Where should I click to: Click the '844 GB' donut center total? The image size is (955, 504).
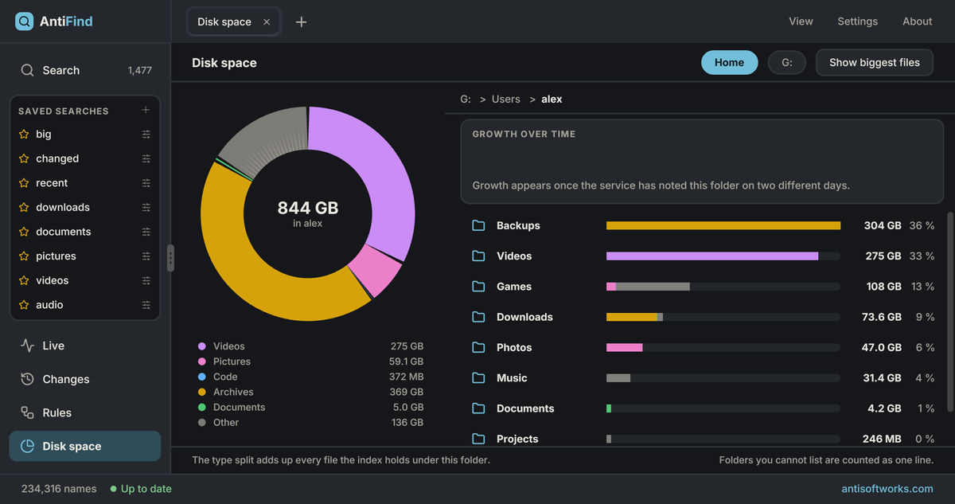coord(308,208)
